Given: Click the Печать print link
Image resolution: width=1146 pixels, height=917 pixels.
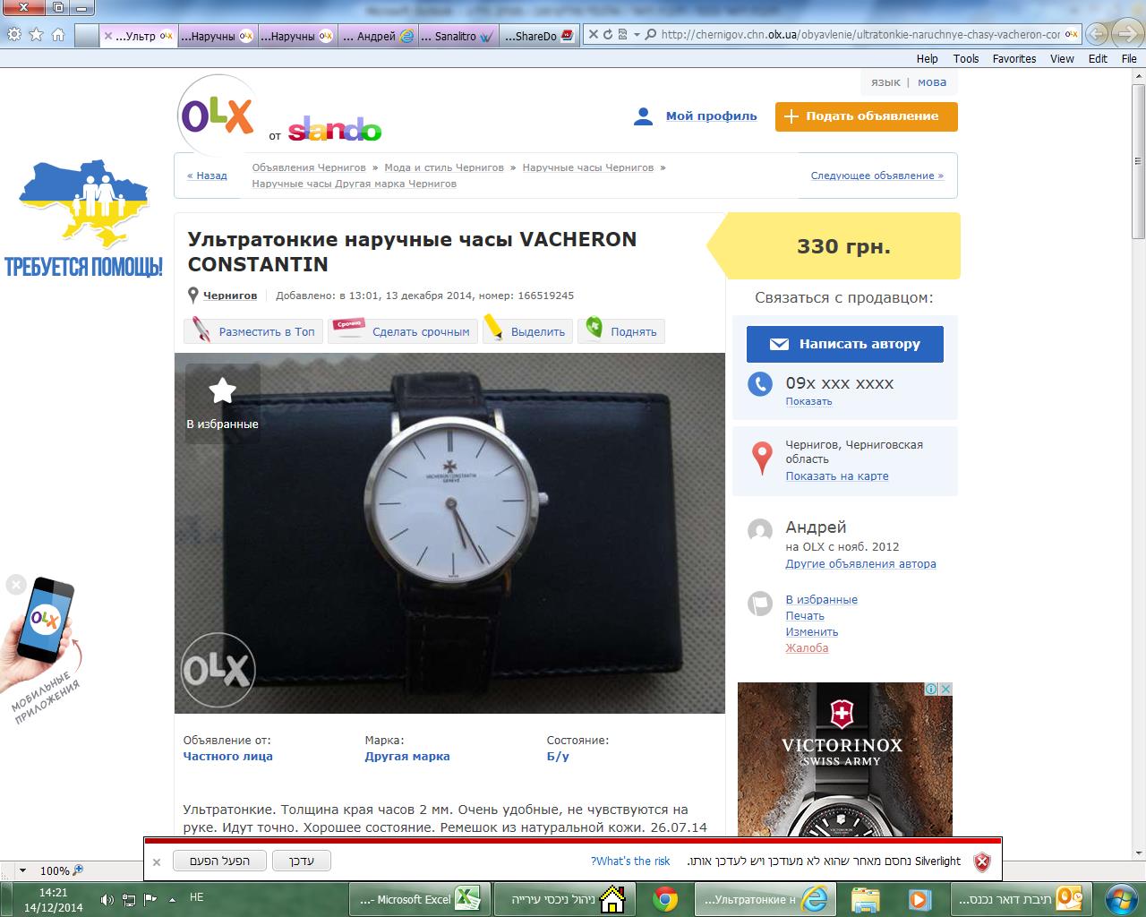Looking at the screenshot, I should pyautogui.click(x=805, y=616).
